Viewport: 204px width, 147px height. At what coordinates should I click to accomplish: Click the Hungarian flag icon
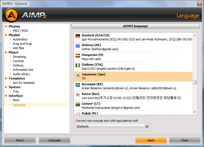(x=78, y=56)
